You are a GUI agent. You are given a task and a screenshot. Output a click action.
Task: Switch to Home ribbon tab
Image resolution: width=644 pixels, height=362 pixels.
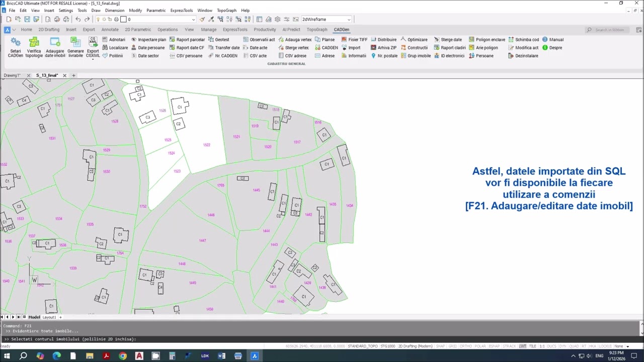pyautogui.click(x=26, y=30)
